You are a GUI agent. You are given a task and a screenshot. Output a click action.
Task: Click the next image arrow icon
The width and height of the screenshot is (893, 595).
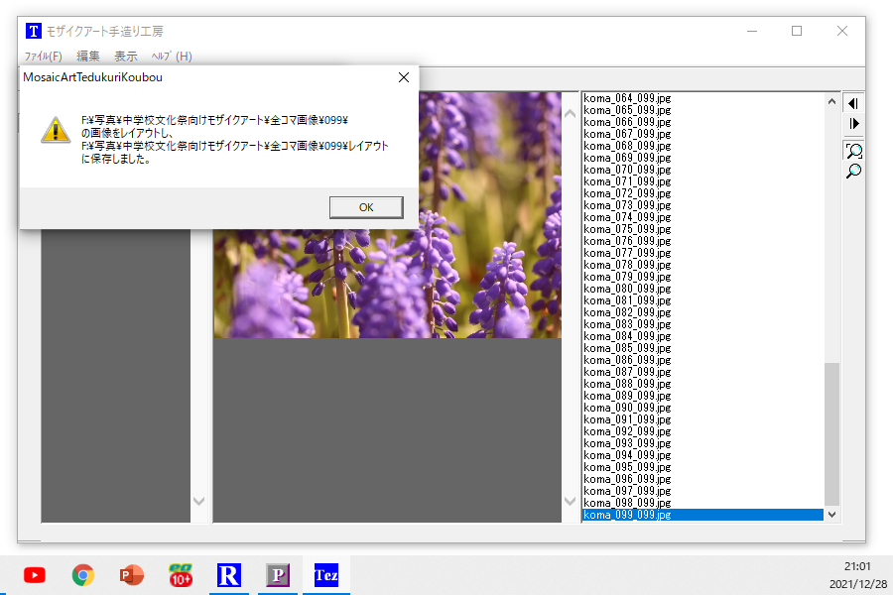(853, 124)
